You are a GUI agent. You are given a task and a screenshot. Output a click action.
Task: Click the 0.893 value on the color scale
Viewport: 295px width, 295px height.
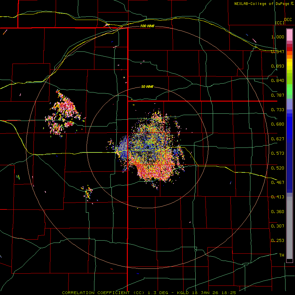point(278,66)
